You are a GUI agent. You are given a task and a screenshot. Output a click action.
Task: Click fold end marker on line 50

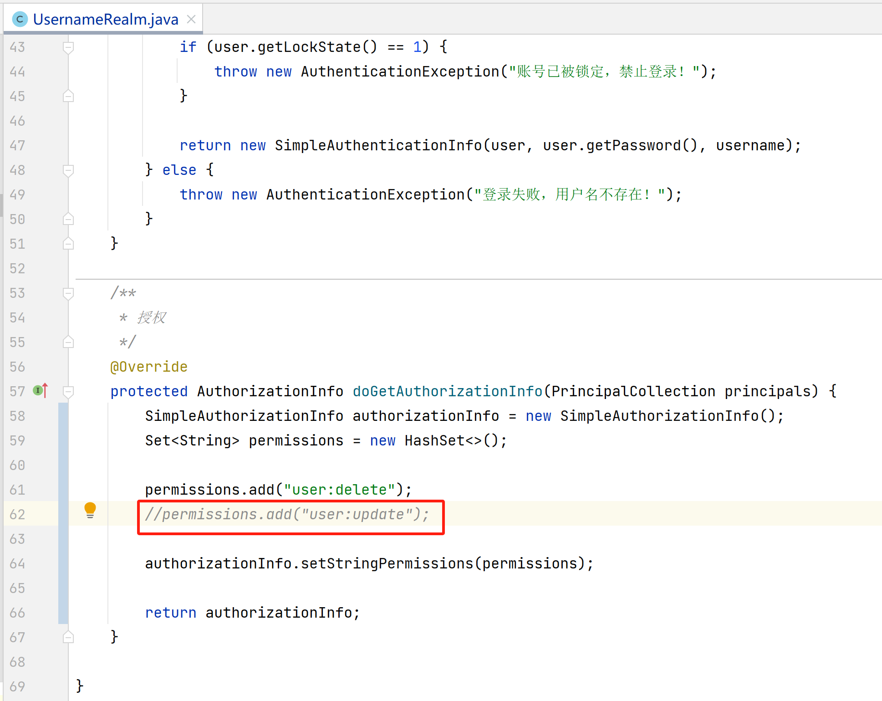(x=68, y=219)
